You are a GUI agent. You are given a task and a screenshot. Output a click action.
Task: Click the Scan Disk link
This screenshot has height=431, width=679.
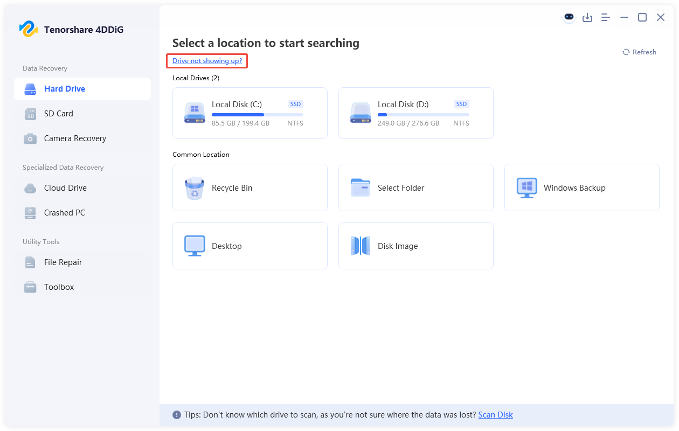pos(495,415)
